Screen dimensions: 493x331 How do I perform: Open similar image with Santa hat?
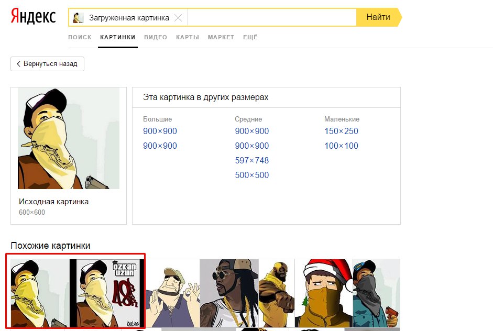click(x=324, y=293)
